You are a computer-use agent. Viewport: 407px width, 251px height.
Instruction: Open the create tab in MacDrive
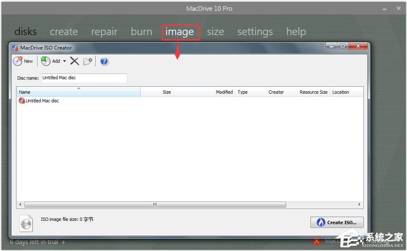[64, 32]
